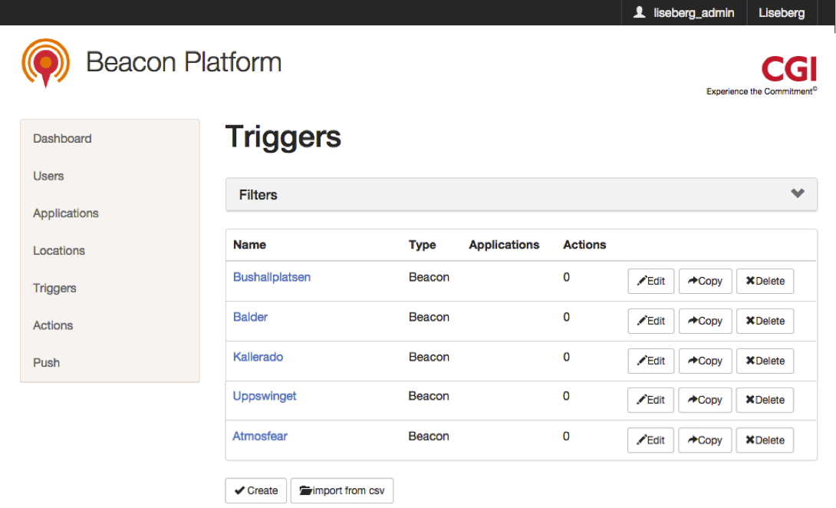Click the Beacon Platform title text
This screenshot has height=508, width=836.
[x=184, y=62]
